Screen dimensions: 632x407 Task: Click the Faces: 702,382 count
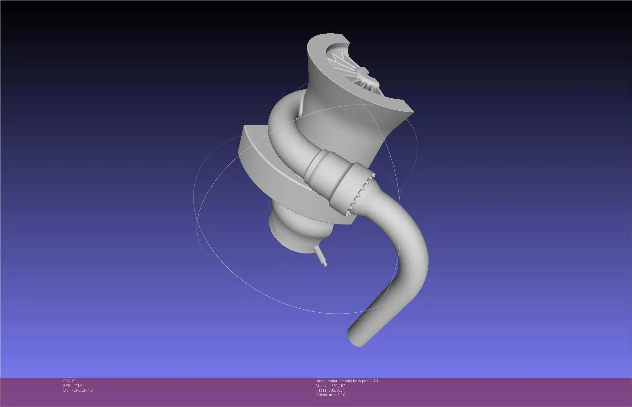pyautogui.click(x=329, y=390)
